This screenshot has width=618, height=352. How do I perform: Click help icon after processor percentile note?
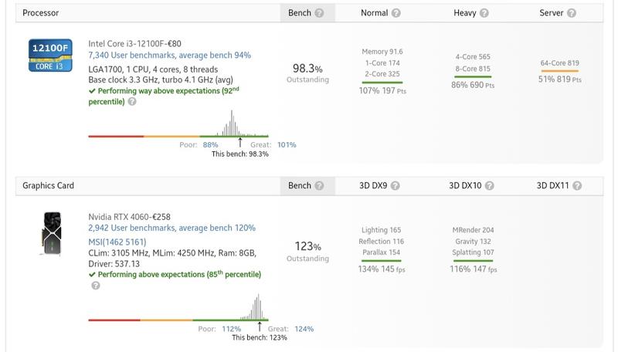coord(132,101)
